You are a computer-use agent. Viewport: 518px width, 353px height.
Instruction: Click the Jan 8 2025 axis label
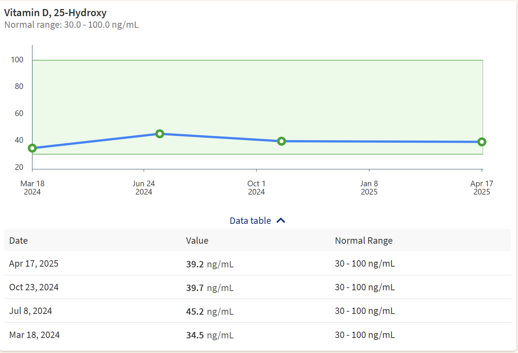click(369, 188)
